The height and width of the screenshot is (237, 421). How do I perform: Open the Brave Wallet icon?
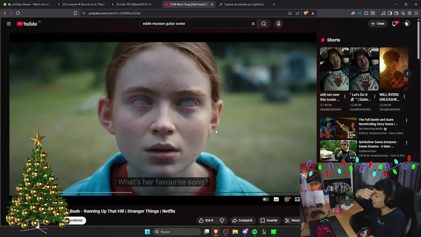point(396,13)
